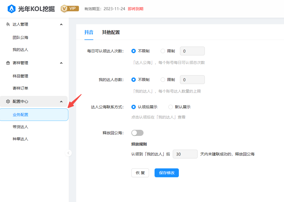Collapse sidebar using the left arrow handle
The height and width of the screenshot is (202, 284).
tap(68, 153)
